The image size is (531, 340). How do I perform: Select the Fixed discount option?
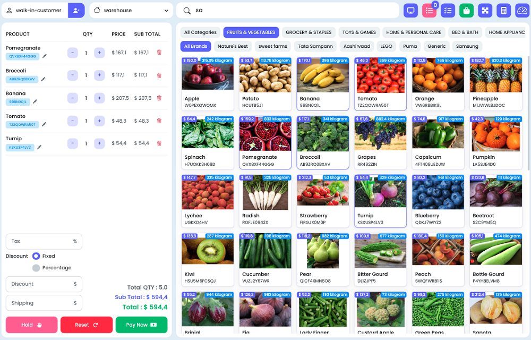(x=37, y=256)
